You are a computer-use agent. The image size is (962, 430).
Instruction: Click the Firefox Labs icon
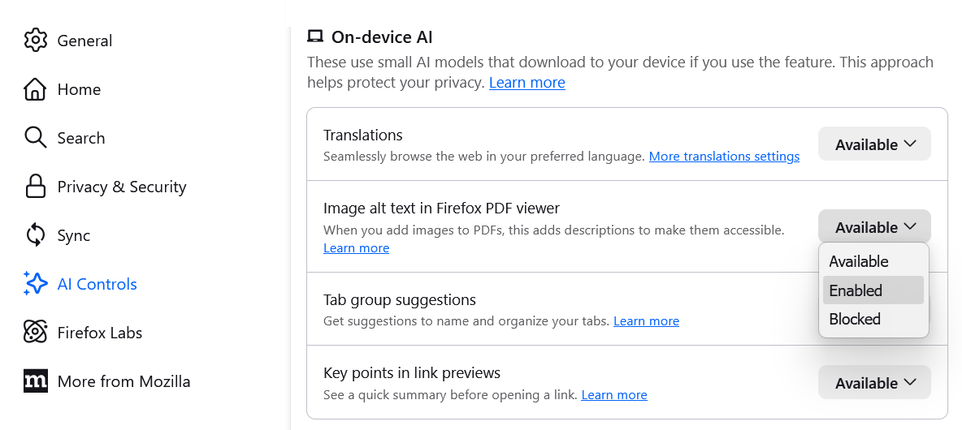[36, 333]
